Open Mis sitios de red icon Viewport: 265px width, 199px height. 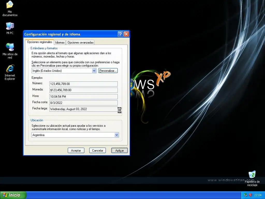[10, 51]
